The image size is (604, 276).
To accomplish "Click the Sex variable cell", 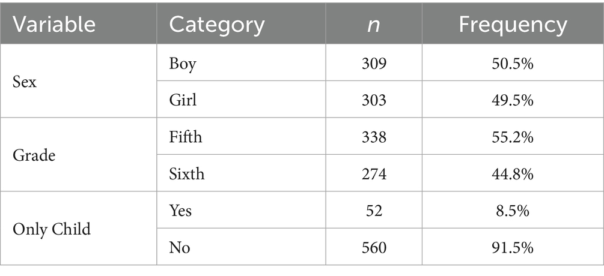I will [24, 82].
